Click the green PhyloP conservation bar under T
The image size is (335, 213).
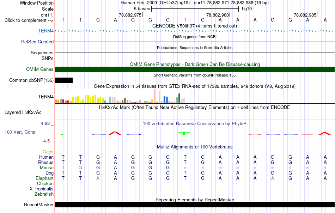(184, 134)
